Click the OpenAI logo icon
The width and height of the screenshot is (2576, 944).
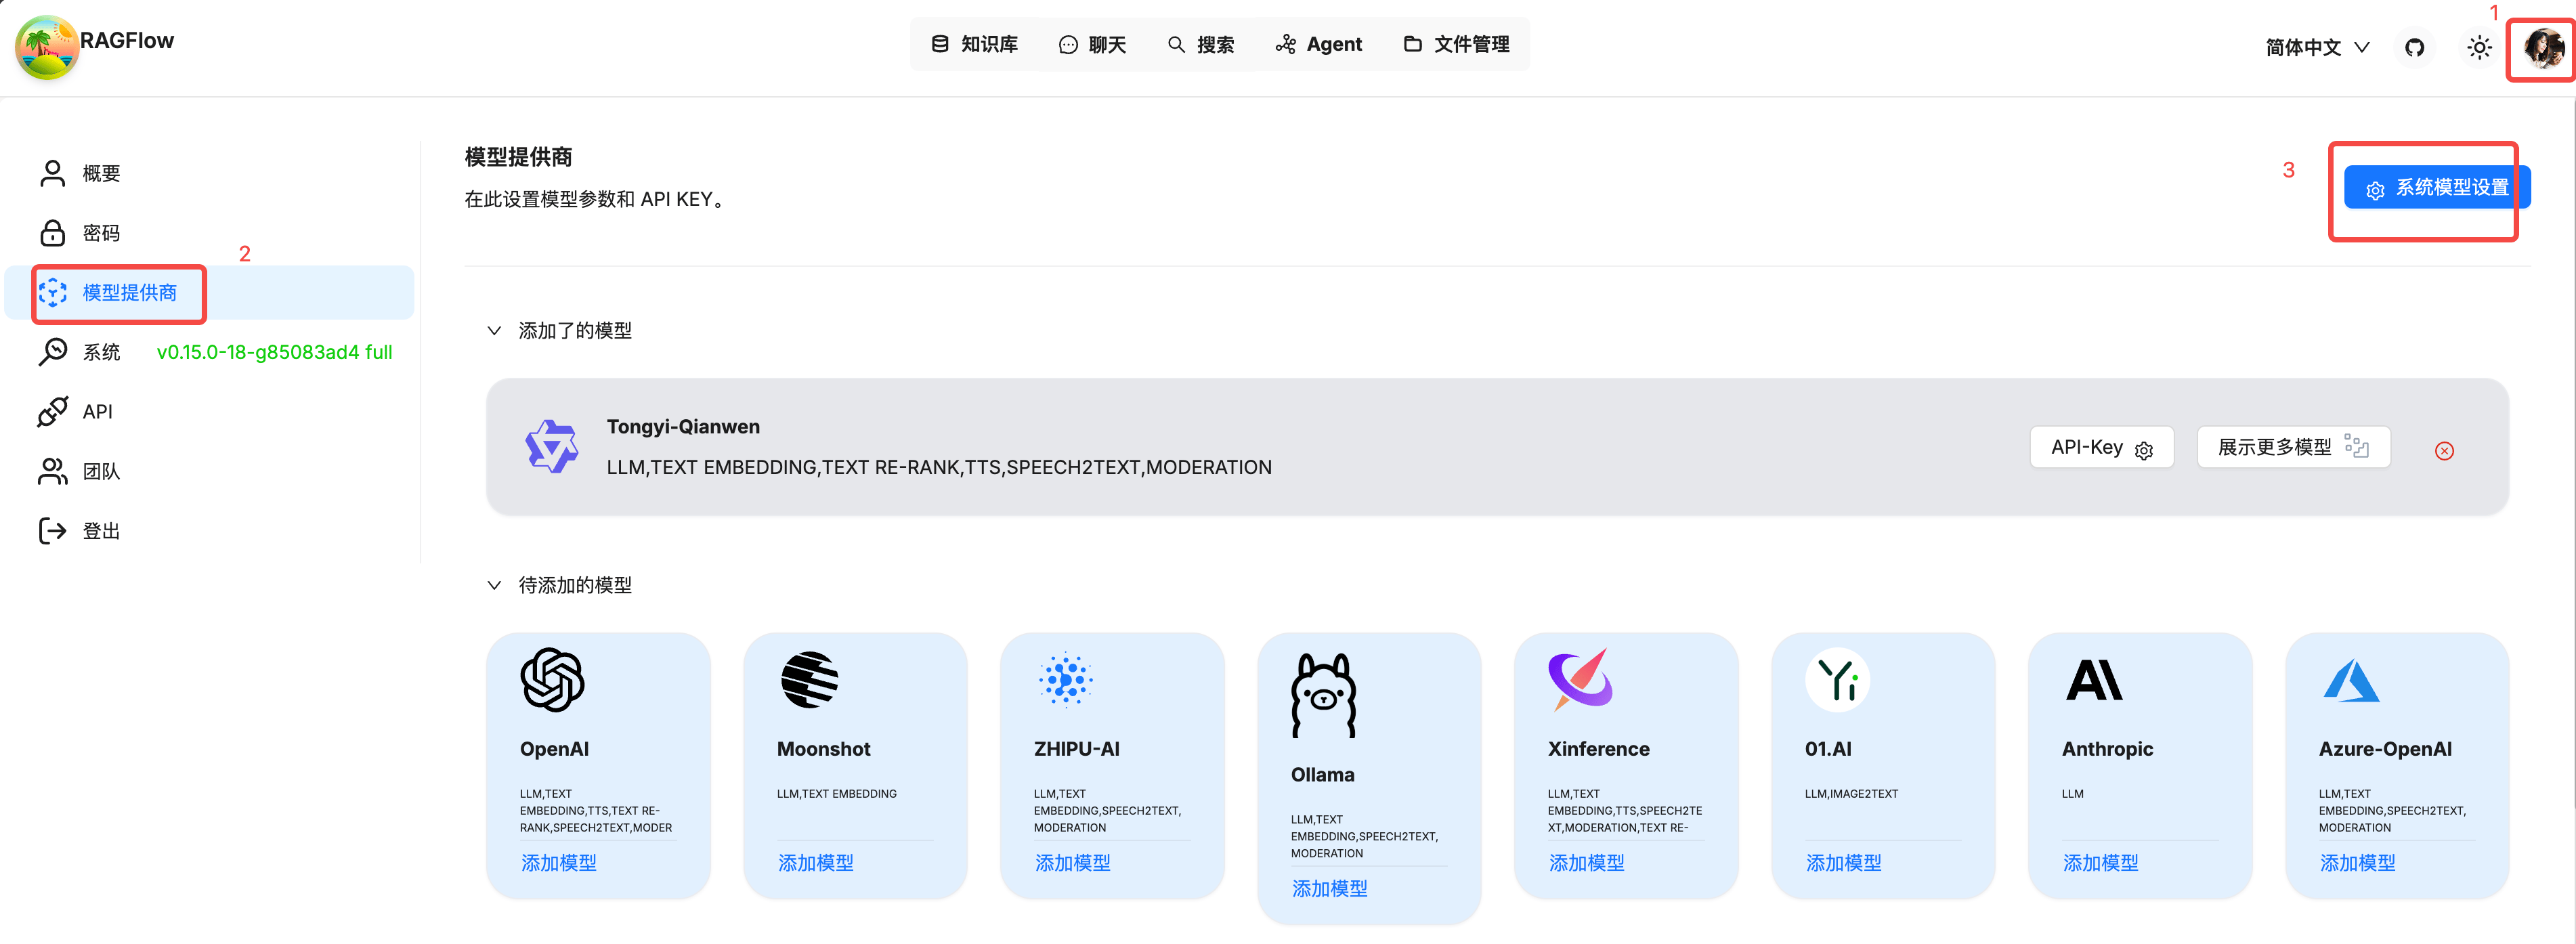coord(552,680)
